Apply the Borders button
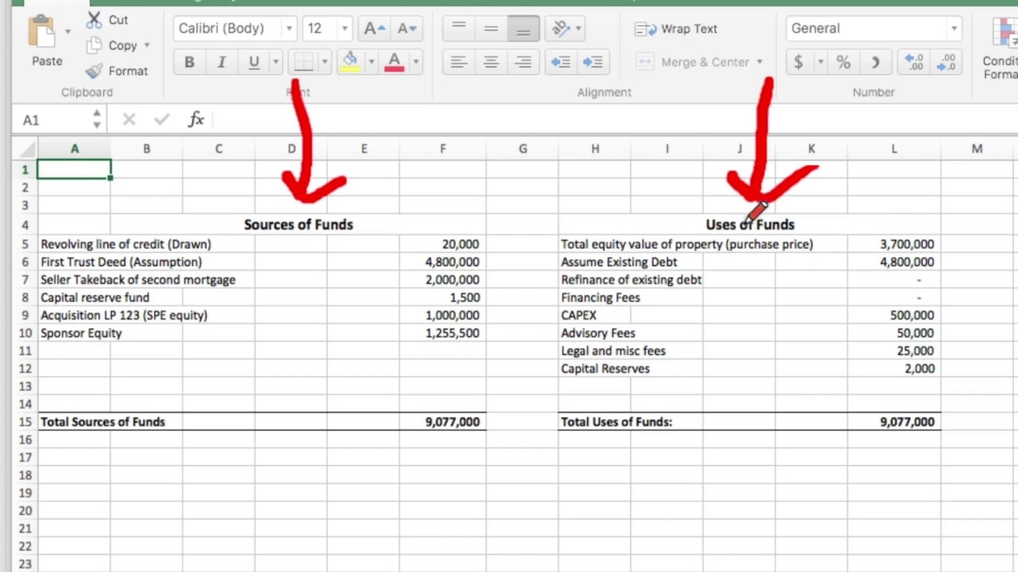This screenshot has width=1018, height=572. (303, 62)
